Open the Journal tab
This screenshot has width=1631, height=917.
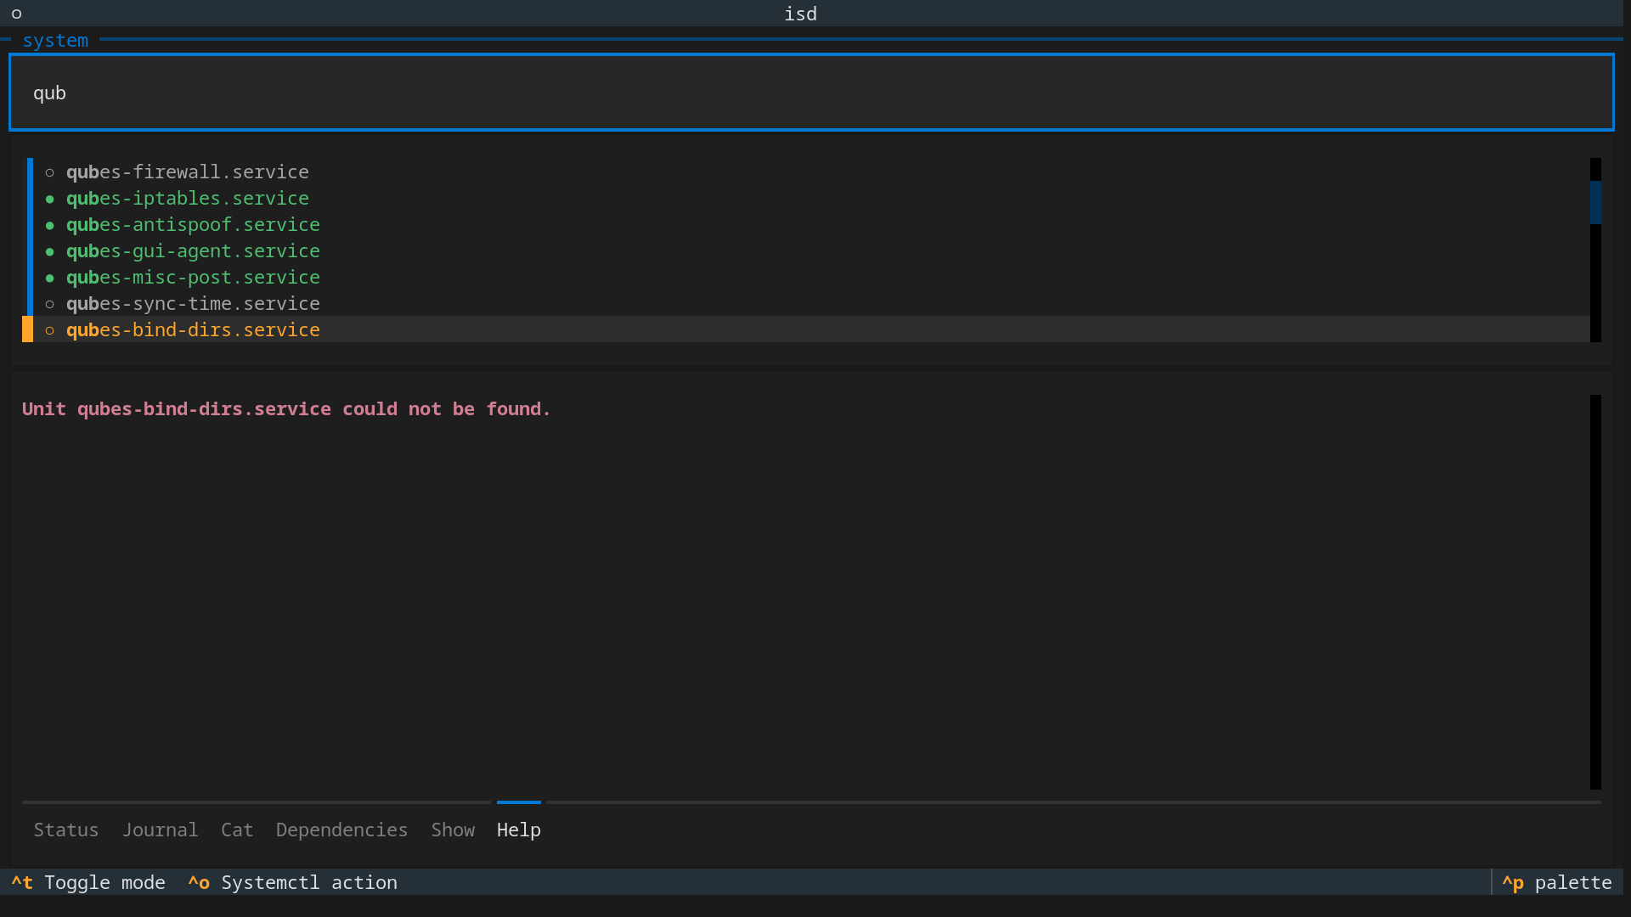click(x=160, y=830)
